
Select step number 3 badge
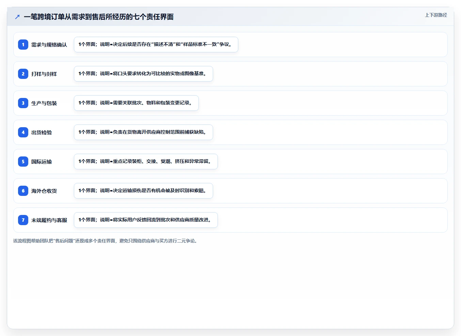pos(23,103)
